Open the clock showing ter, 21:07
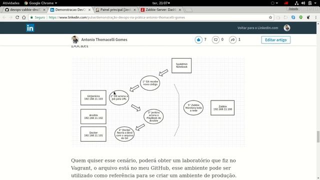Screen dimensions: 320x180 pyautogui.click(x=161, y=3)
